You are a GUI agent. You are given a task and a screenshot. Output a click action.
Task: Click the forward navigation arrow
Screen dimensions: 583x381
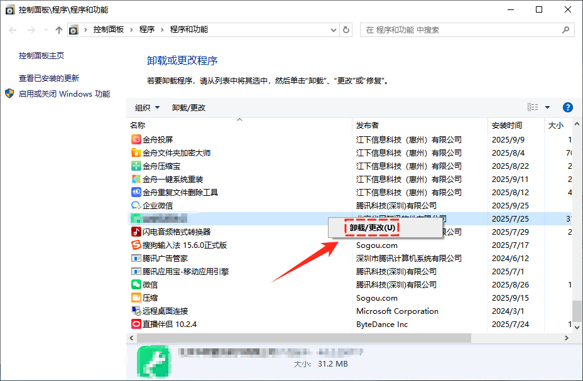coord(31,30)
